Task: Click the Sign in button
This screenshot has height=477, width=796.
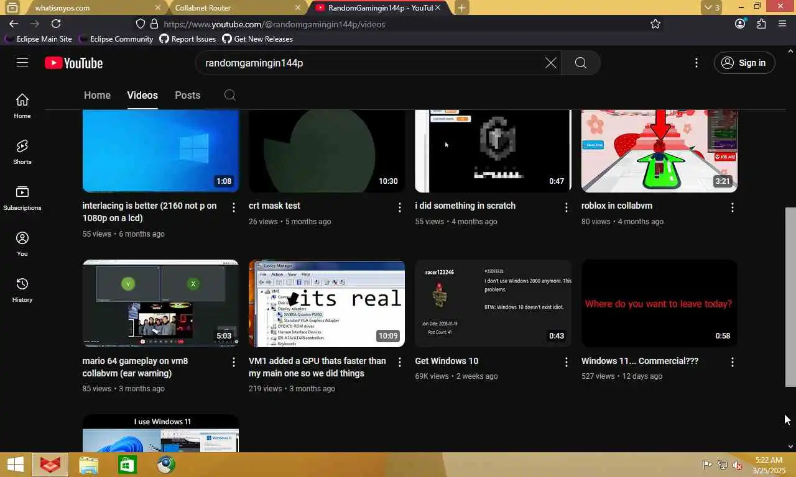Action: pos(744,63)
